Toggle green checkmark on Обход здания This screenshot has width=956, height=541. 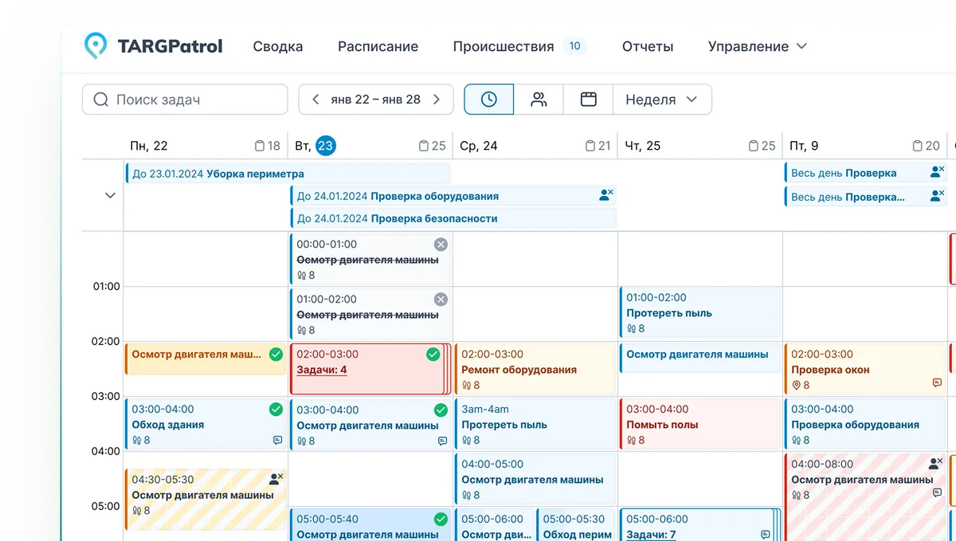point(276,410)
